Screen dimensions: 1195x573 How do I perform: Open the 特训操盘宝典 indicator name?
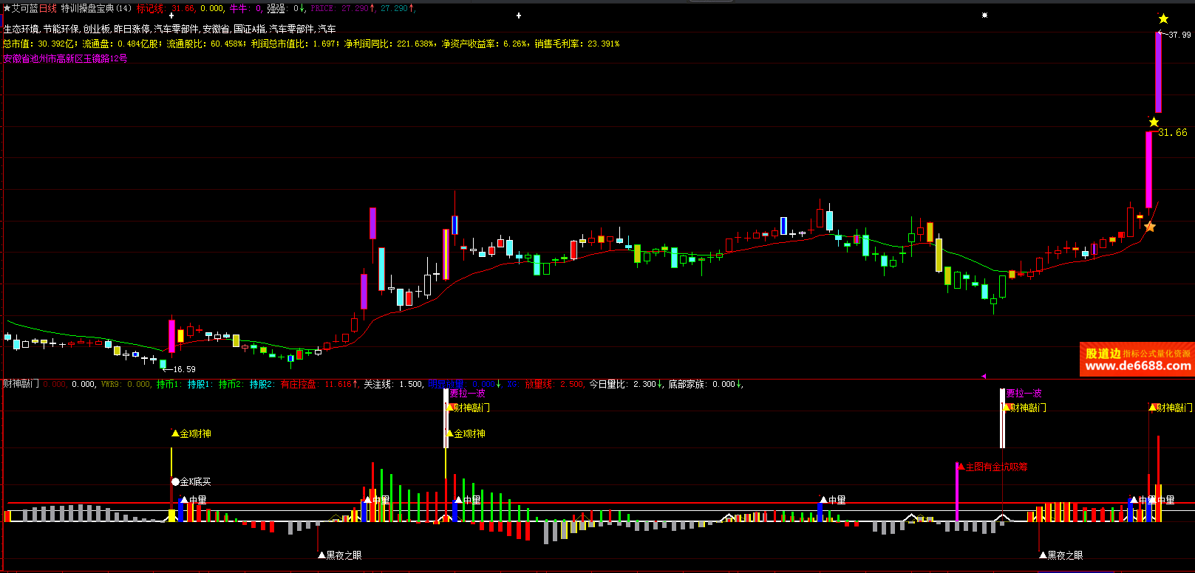pos(87,8)
